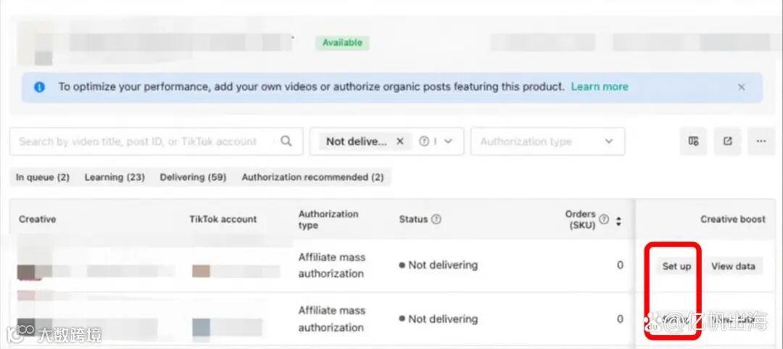
Task: Sort by Orders (SKU) column arrows
Action: (x=618, y=221)
